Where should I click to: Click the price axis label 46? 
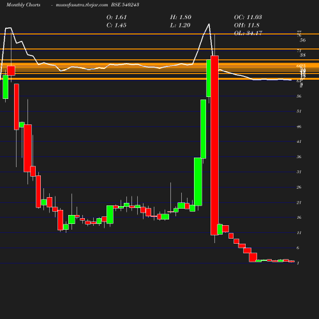[299, 127]
